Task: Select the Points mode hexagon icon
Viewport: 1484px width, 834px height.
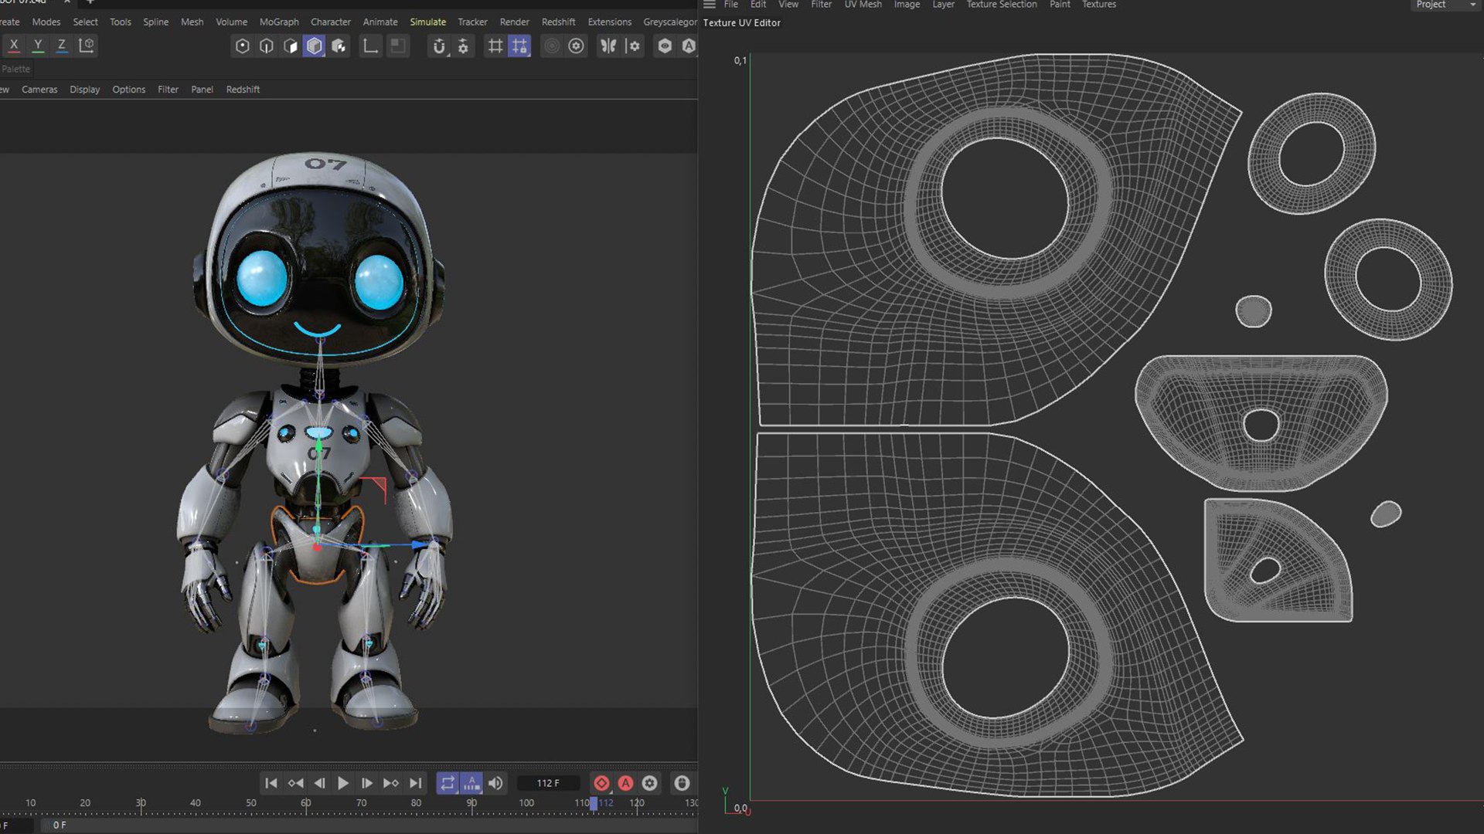Action: tap(243, 46)
